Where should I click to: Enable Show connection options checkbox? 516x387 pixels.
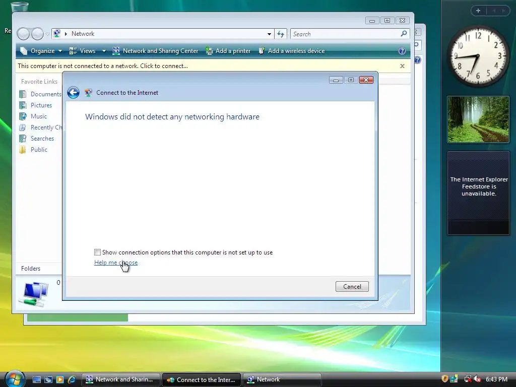coord(97,252)
